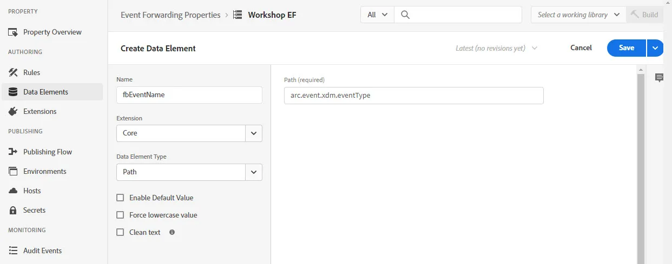Click the Build button
The width and height of the screenshot is (672, 264).
644,15
